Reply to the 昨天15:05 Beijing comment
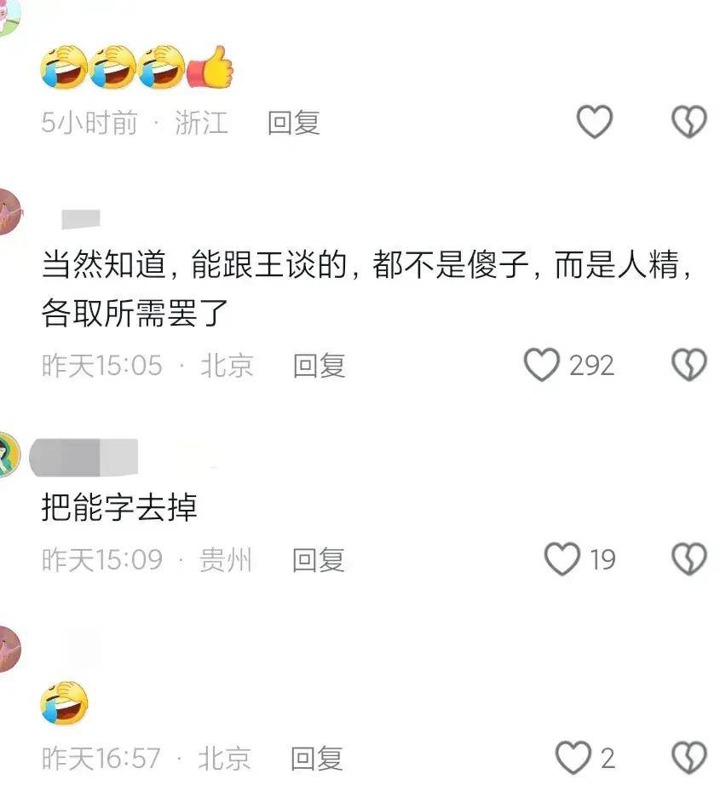 [x=320, y=366]
